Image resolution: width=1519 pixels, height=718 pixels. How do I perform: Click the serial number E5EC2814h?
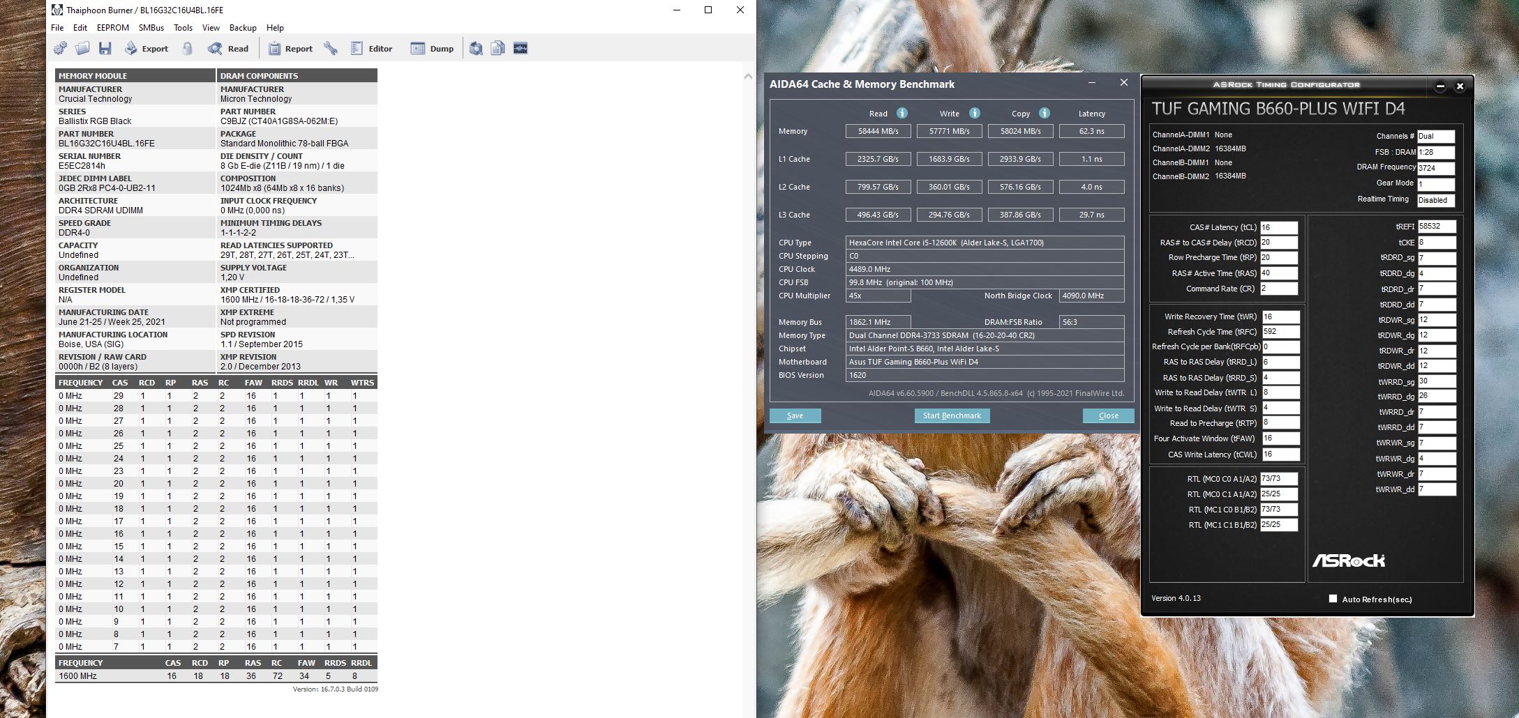pos(82,166)
